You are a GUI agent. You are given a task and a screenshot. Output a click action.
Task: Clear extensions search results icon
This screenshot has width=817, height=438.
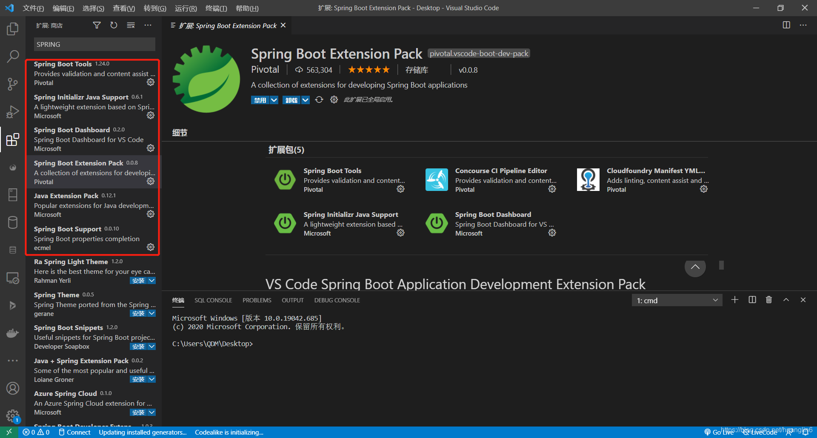(131, 26)
